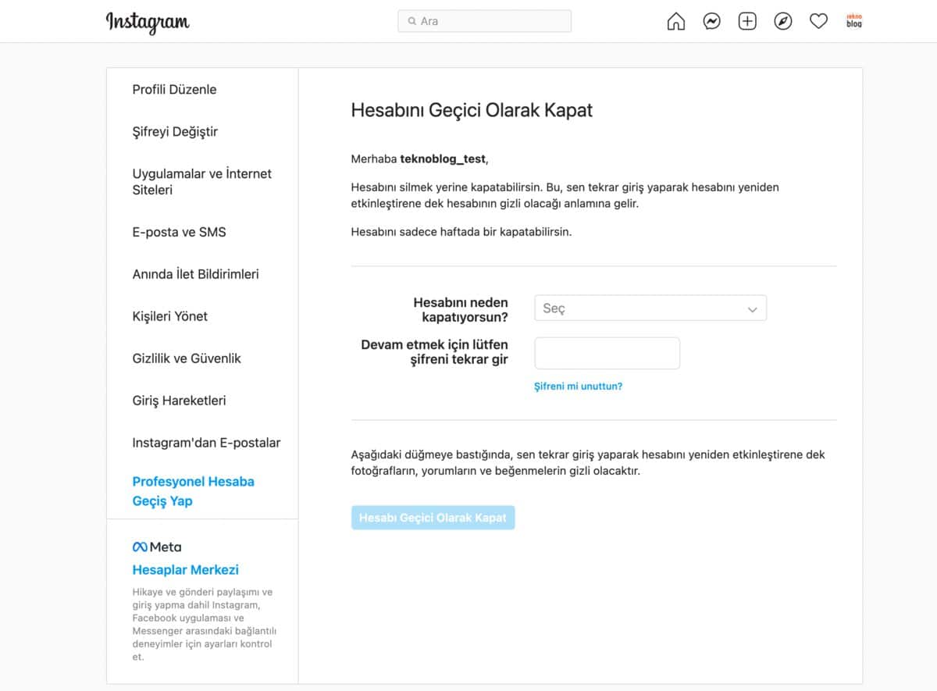Focus the Ara search field
937x691 pixels.
point(484,21)
